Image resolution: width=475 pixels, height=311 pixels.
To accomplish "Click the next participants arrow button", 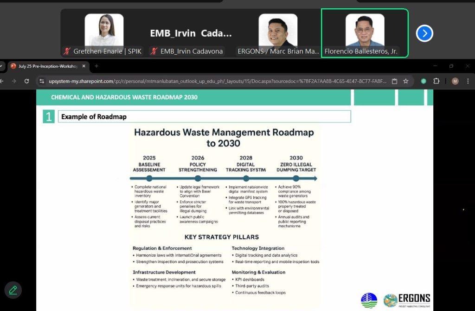I will coord(424,33).
